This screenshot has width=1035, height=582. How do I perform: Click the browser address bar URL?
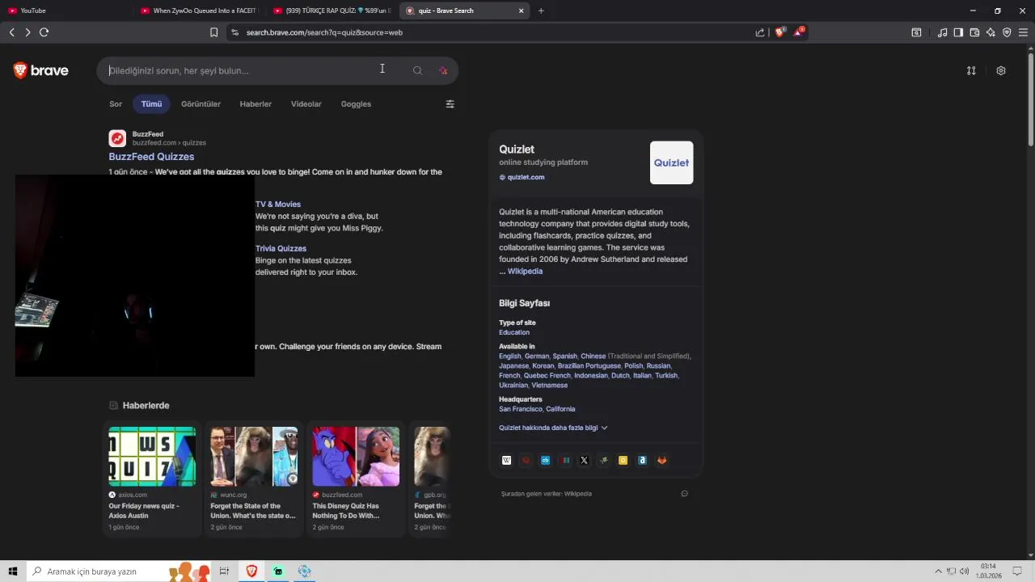(x=324, y=32)
